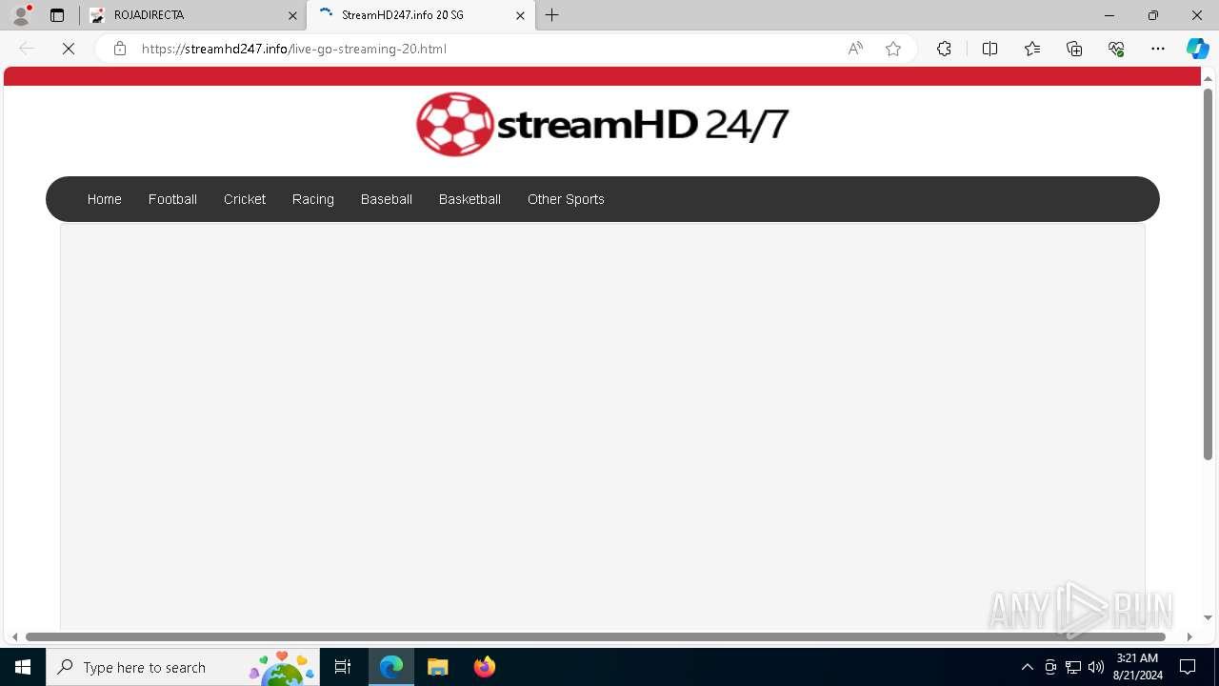Go back to the previous page
The width and height of the screenshot is (1219, 686).
coord(27,49)
